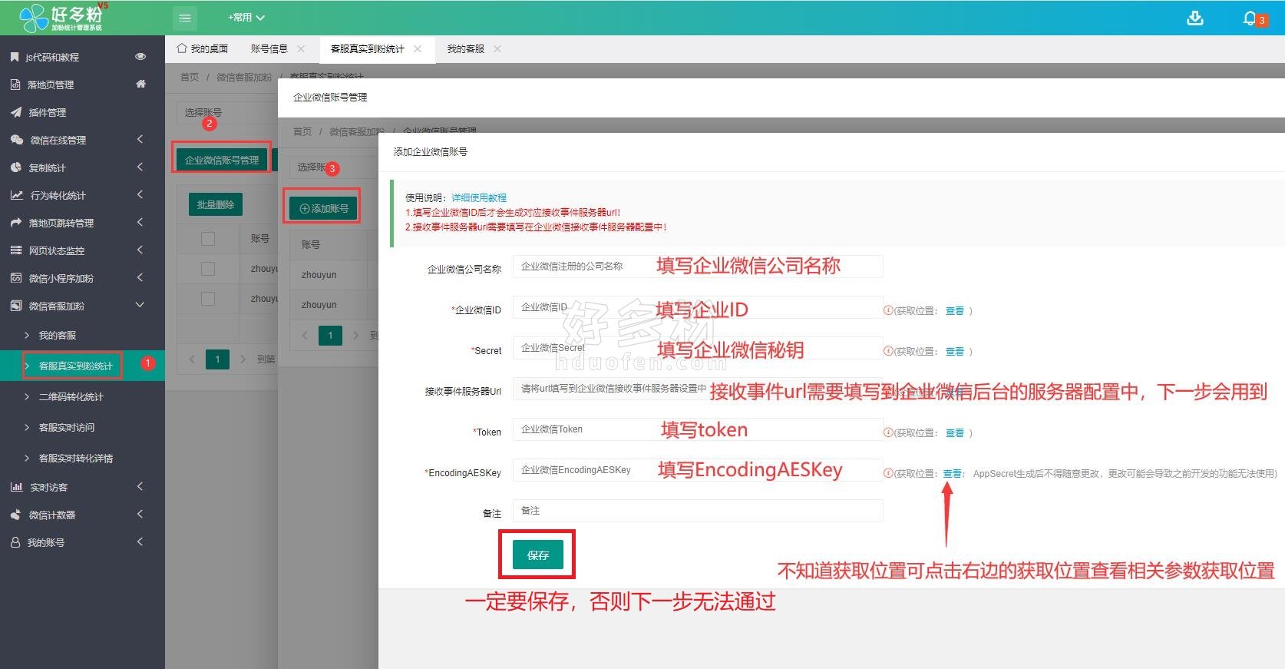1285x669 pixels.
Task: Click the WeChat icon for 微信在线管理
Action: [17, 140]
